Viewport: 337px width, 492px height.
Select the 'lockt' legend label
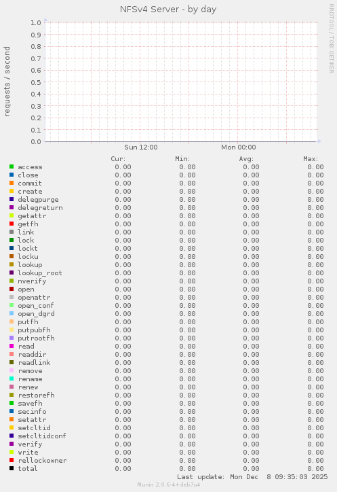28,248
